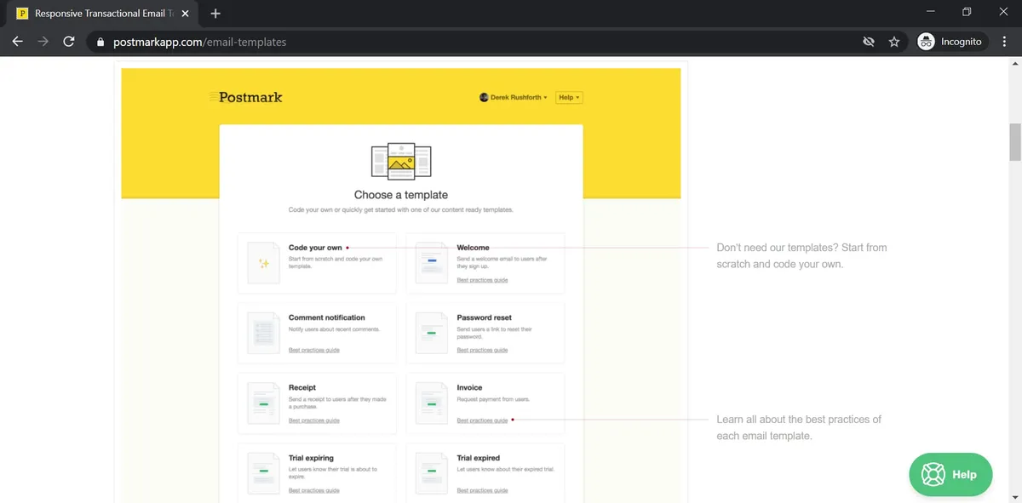Open Receipt Best practices guide link
The width and height of the screenshot is (1022, 503).
[314, 420]
